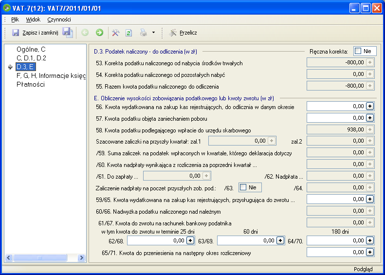Click the Zapisz i zamknij button label

point(40,33)
